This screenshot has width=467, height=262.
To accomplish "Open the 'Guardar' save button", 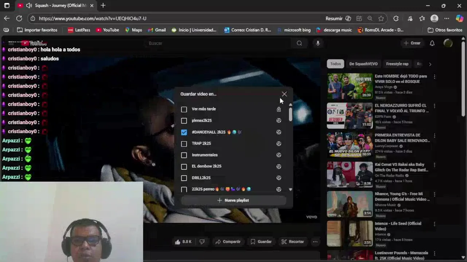I will pos(261,242).
